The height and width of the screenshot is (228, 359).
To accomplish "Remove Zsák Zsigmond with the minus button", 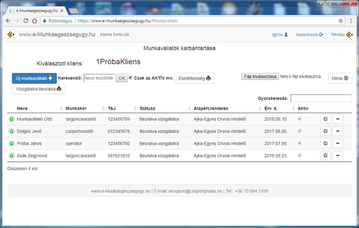I will 338,156.
